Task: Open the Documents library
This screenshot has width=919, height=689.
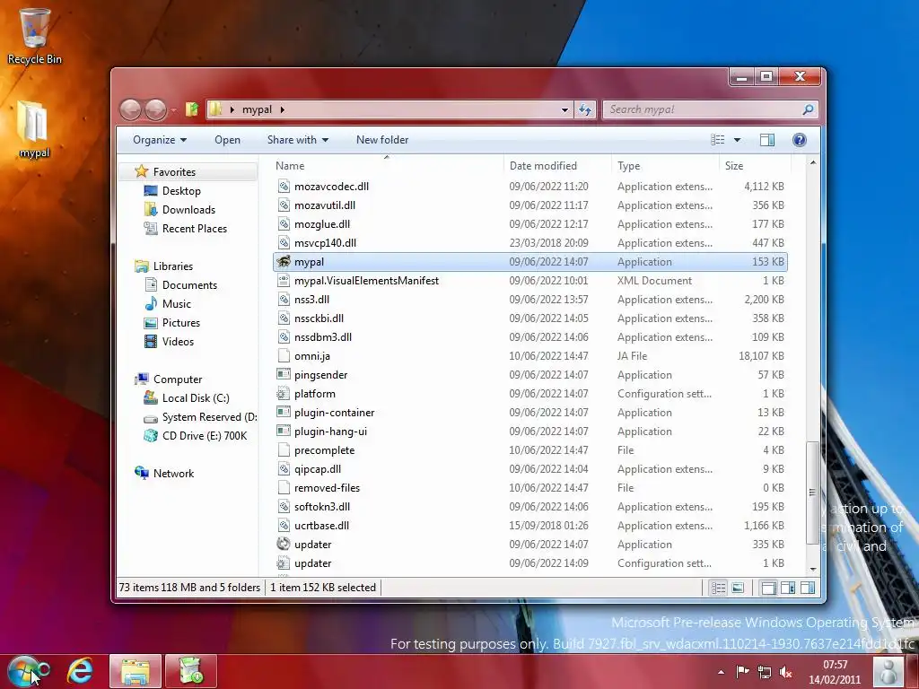Action: [x=189, y=285]
